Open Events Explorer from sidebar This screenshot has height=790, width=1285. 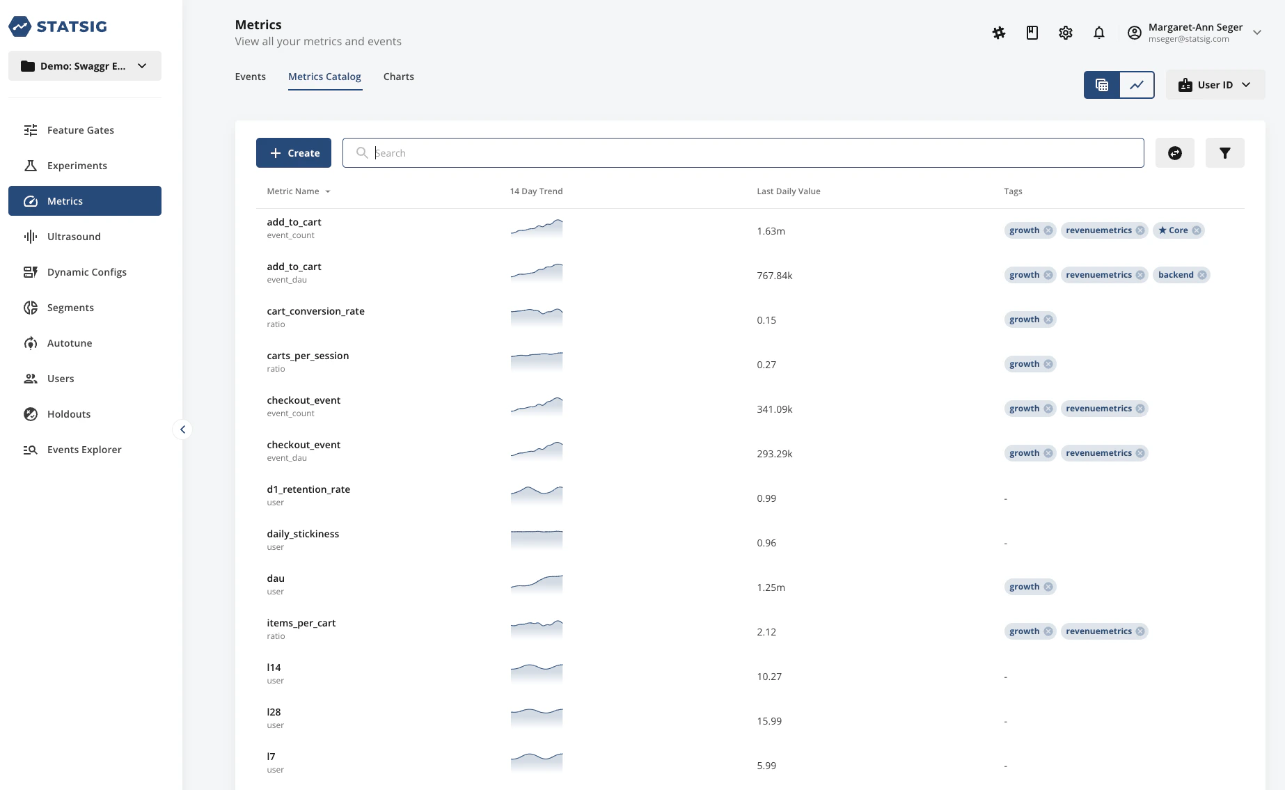click(84, 450)
